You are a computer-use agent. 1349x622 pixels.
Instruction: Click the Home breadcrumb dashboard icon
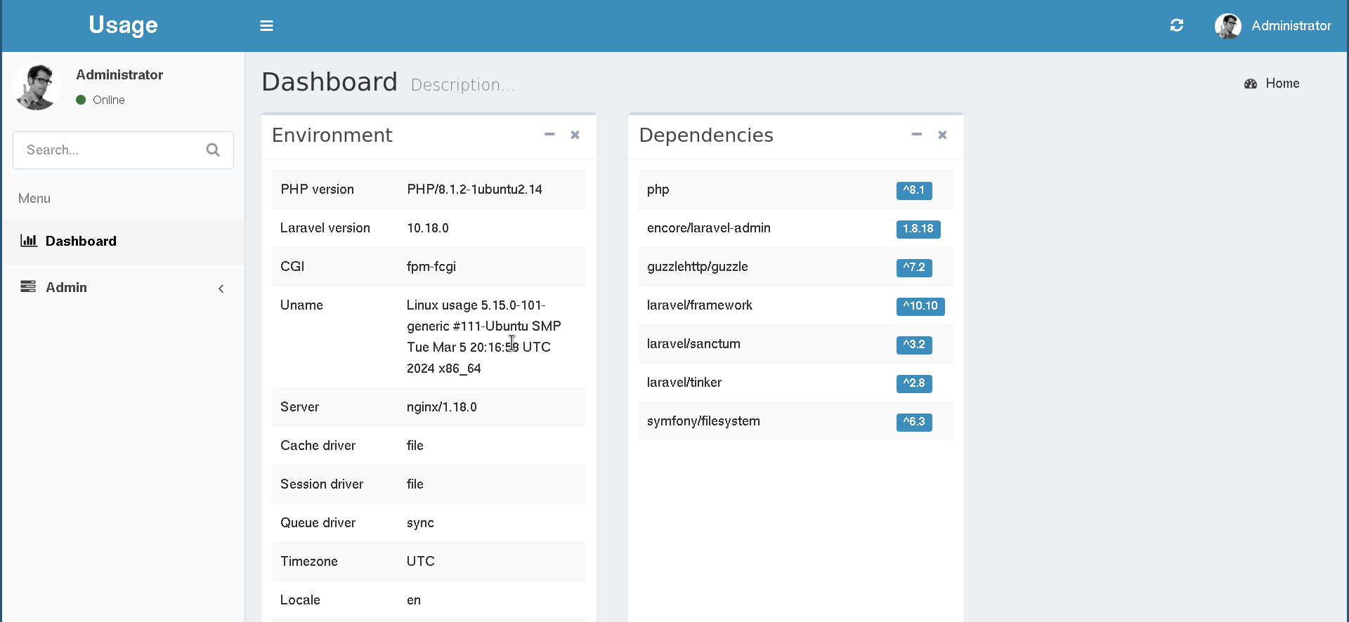[x=1251, y=84]
